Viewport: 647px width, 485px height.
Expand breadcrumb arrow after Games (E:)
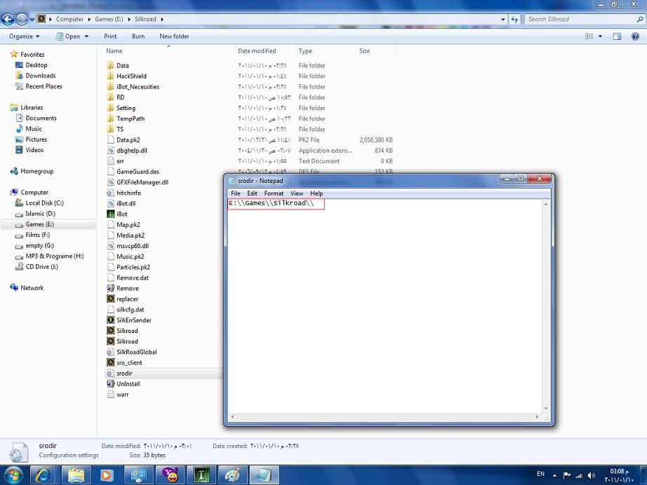click(x=128, y=19)
